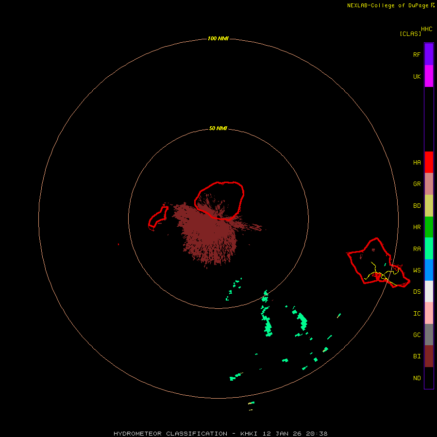Click the red island outline above the brown echo
This screenshot has height=437, width=437.
point(219,201)
